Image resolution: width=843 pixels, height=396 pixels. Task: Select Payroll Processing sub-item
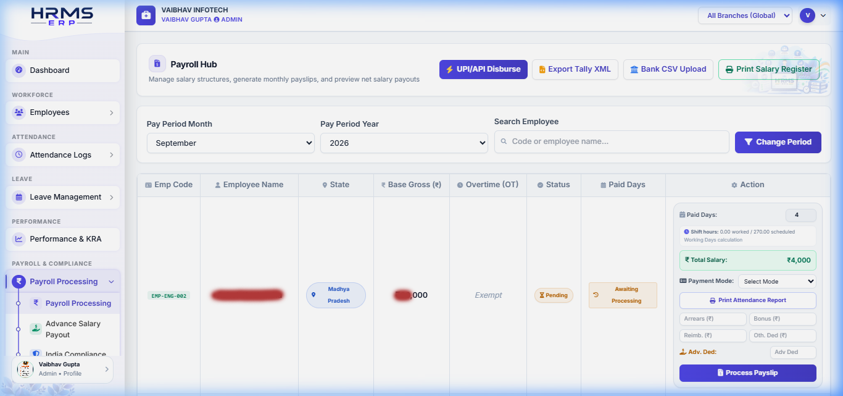(x=72, y=303)
